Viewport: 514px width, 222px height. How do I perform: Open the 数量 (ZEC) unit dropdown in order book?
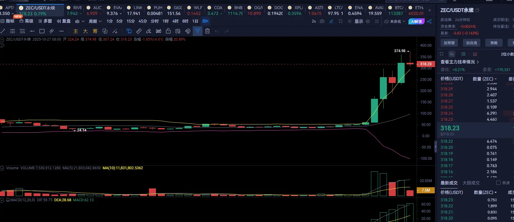485,79
